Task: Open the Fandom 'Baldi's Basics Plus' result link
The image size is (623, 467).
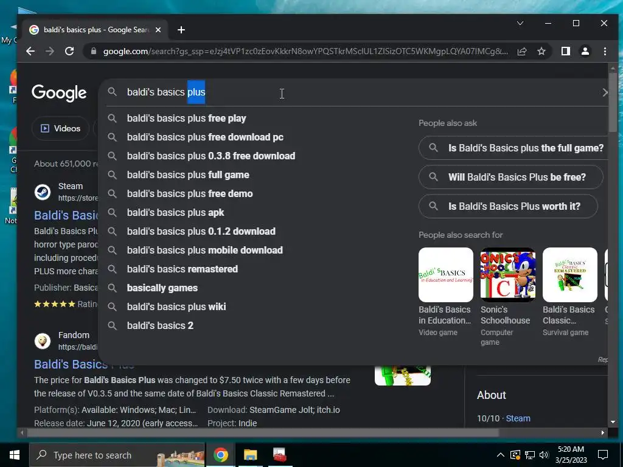Action: (71, 364)
